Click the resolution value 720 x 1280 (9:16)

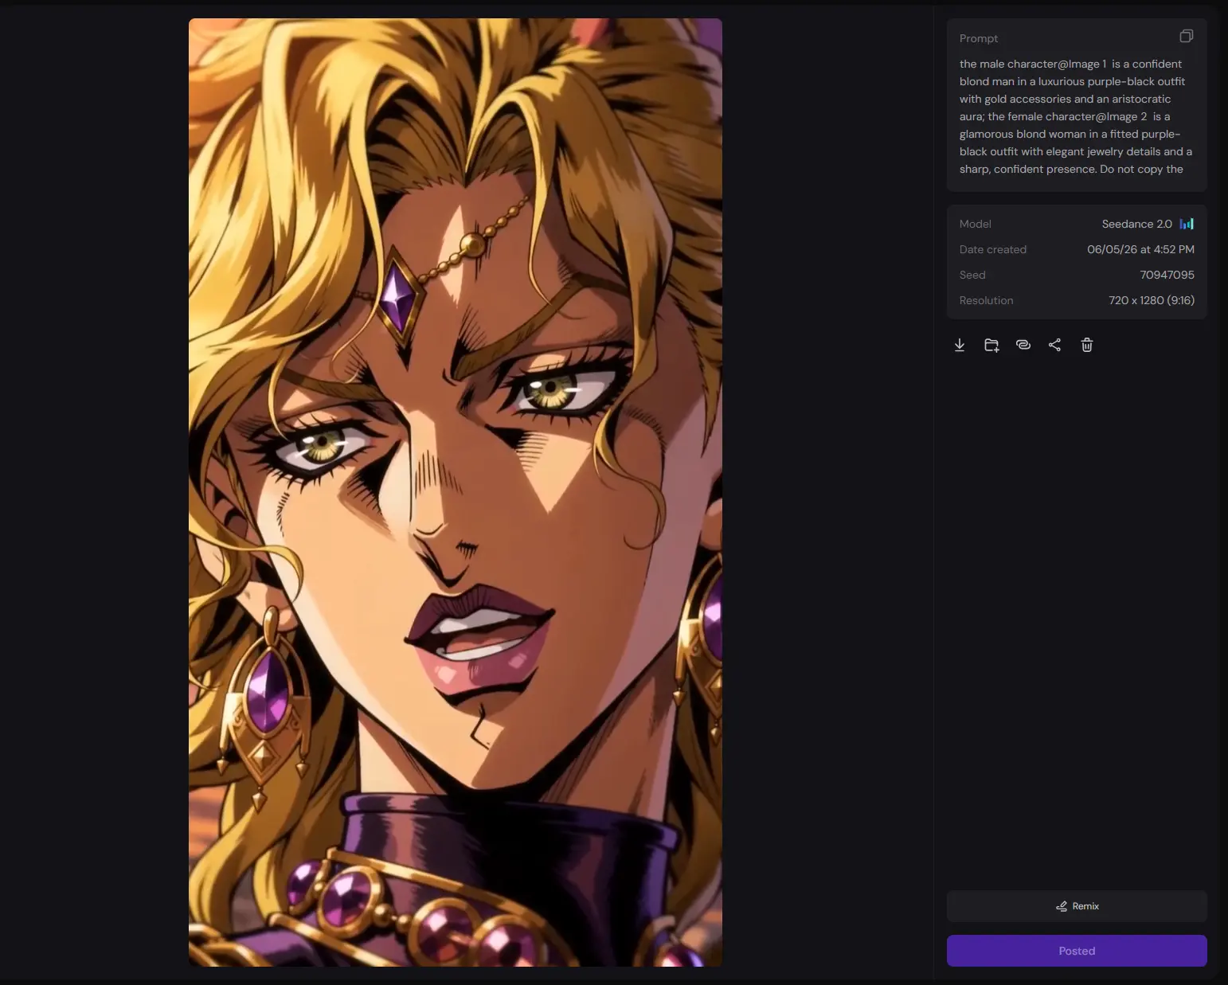click(x=1152, y=300)
